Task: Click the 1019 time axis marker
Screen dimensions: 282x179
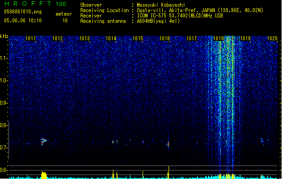Action: point(245,38)
